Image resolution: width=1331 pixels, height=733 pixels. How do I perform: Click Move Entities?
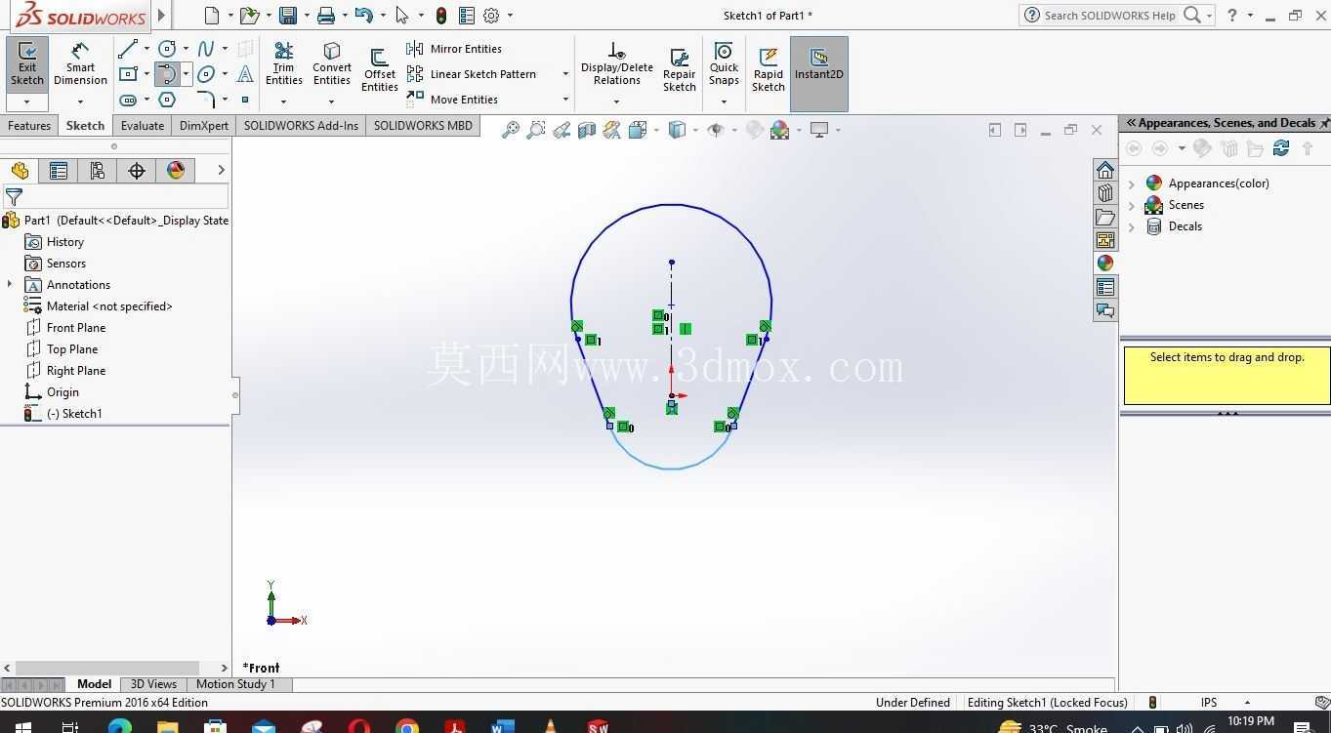click(453, 100)
